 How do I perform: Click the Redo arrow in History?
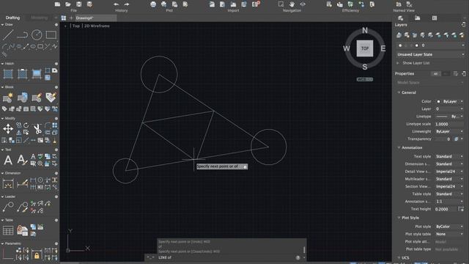(x=127, y=4)
